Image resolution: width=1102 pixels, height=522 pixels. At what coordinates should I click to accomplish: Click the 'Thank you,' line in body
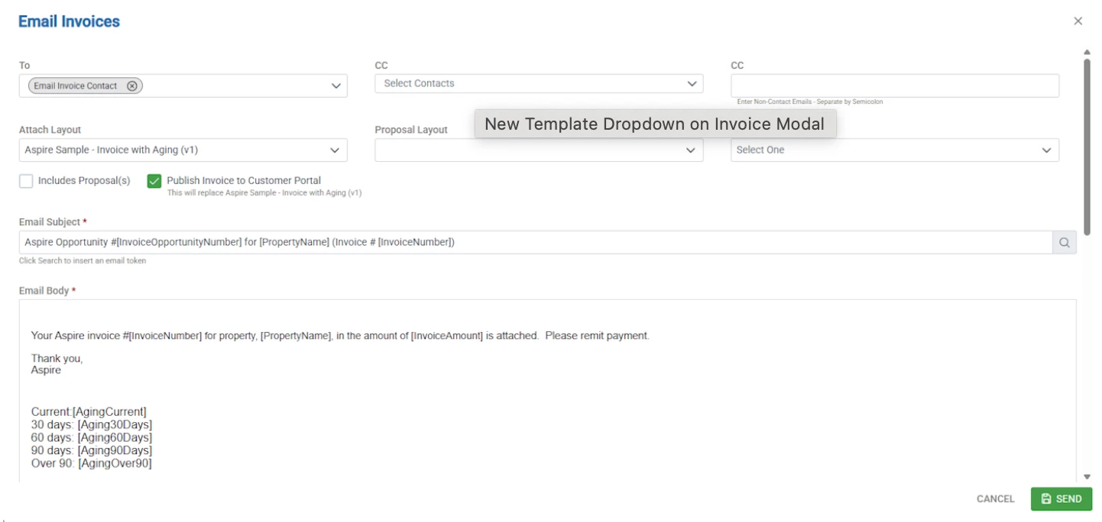57,359
